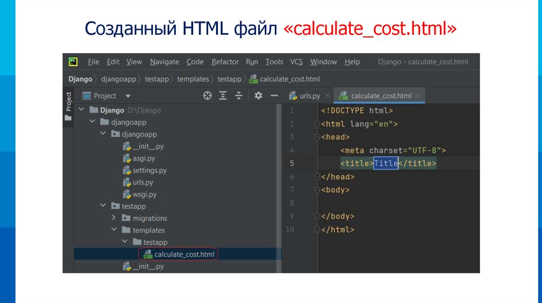This screenshot has height=303, width=542.
Task: Open the Code menu
Action: (x=195, y=62)
